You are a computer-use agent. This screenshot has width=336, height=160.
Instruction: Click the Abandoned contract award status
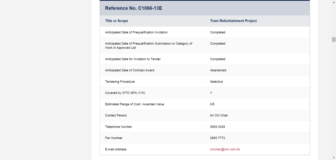[x=218, y=70]
